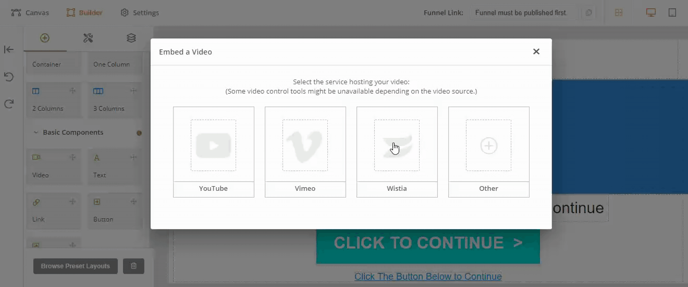Click the move handle on Video component
The width and height of the screenshot is (688, 287).
72,158
